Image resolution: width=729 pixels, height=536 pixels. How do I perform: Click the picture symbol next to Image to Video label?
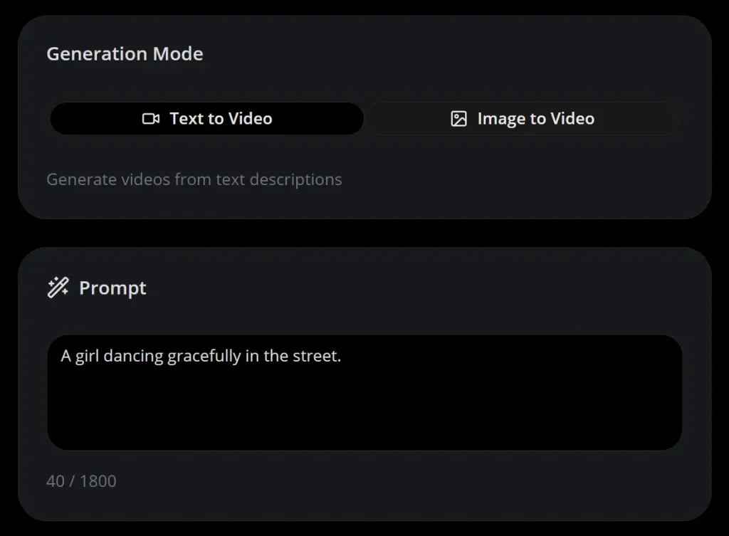tap(458, 119)
